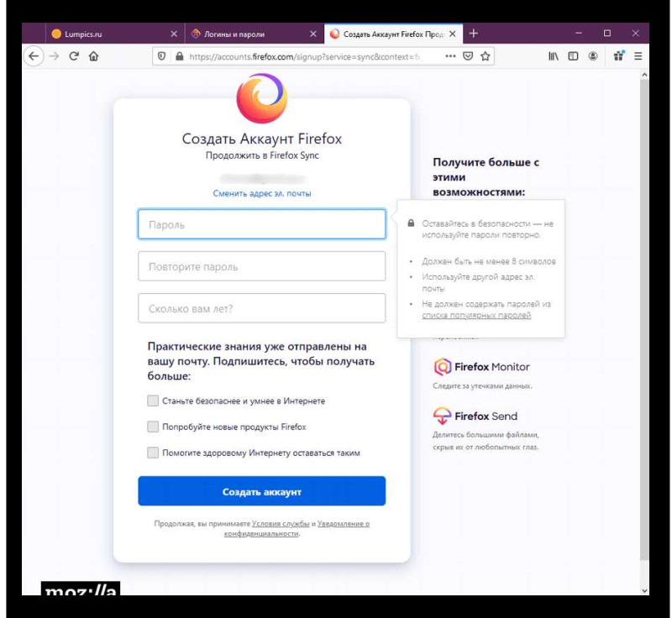
Task: Click the mozilla logo at bottom
Action: (x=81, y=589)
